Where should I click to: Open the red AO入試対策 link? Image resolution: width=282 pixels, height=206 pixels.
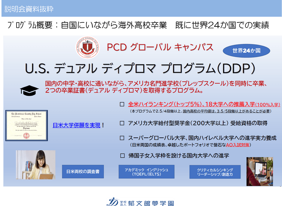(238, 145)
